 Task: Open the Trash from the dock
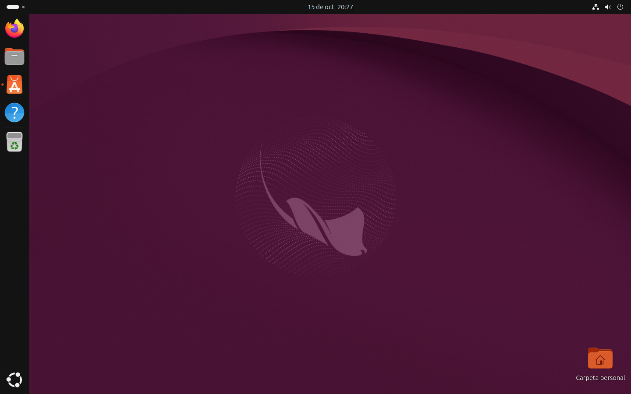coord(14,142)
